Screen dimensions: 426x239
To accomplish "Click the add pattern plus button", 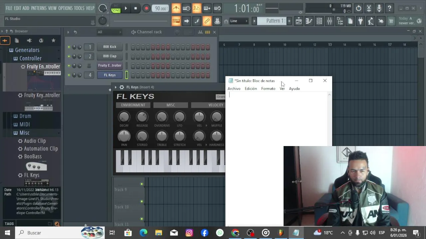I will tap(289, 21).
